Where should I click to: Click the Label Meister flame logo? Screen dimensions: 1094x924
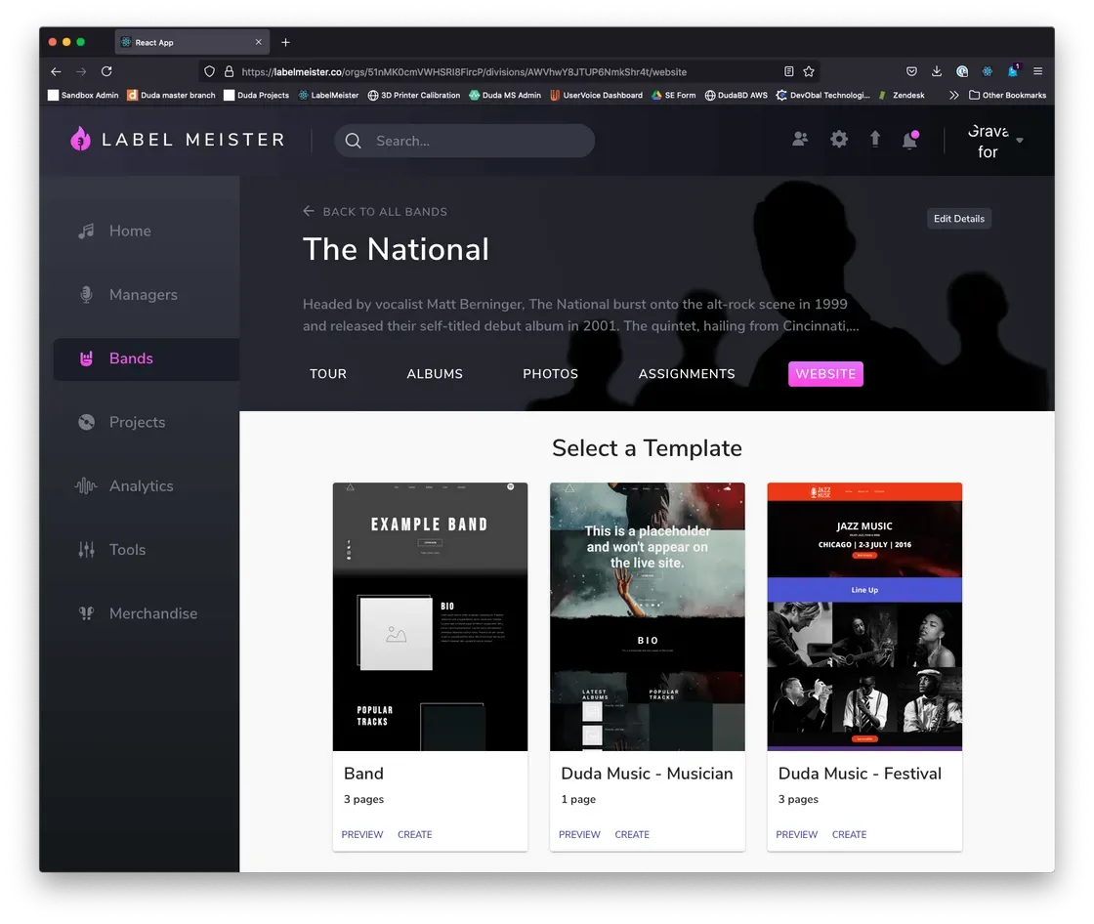[80, 140]
